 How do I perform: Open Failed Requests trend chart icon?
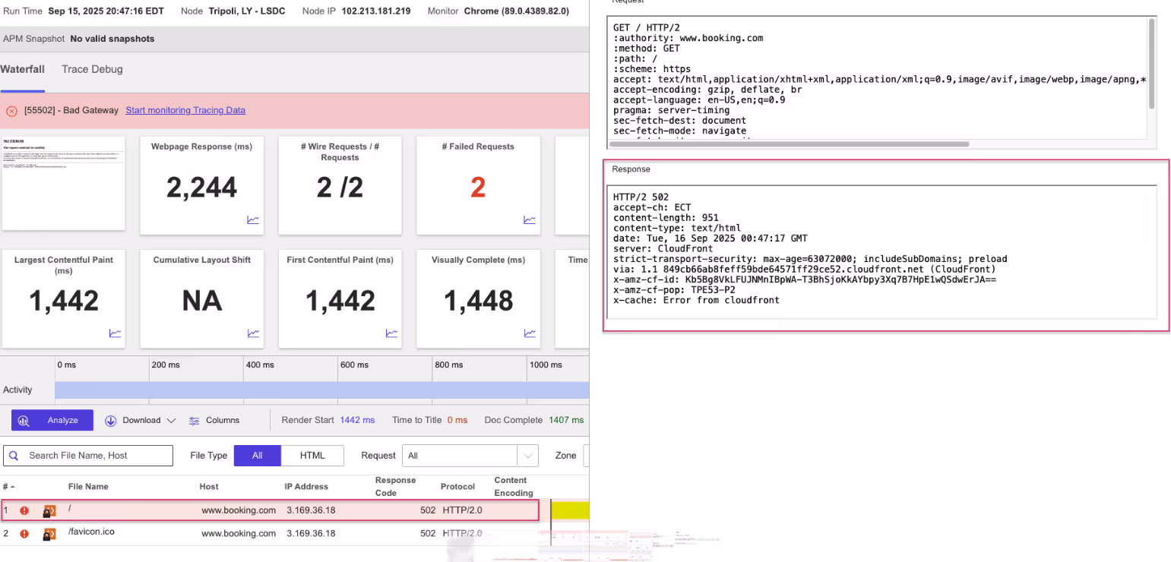(530, 220)
